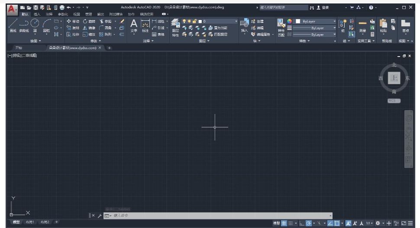Activate the Rotate (旋转) tool
This screenshot has width=420, height=228.
coord(89,21)
